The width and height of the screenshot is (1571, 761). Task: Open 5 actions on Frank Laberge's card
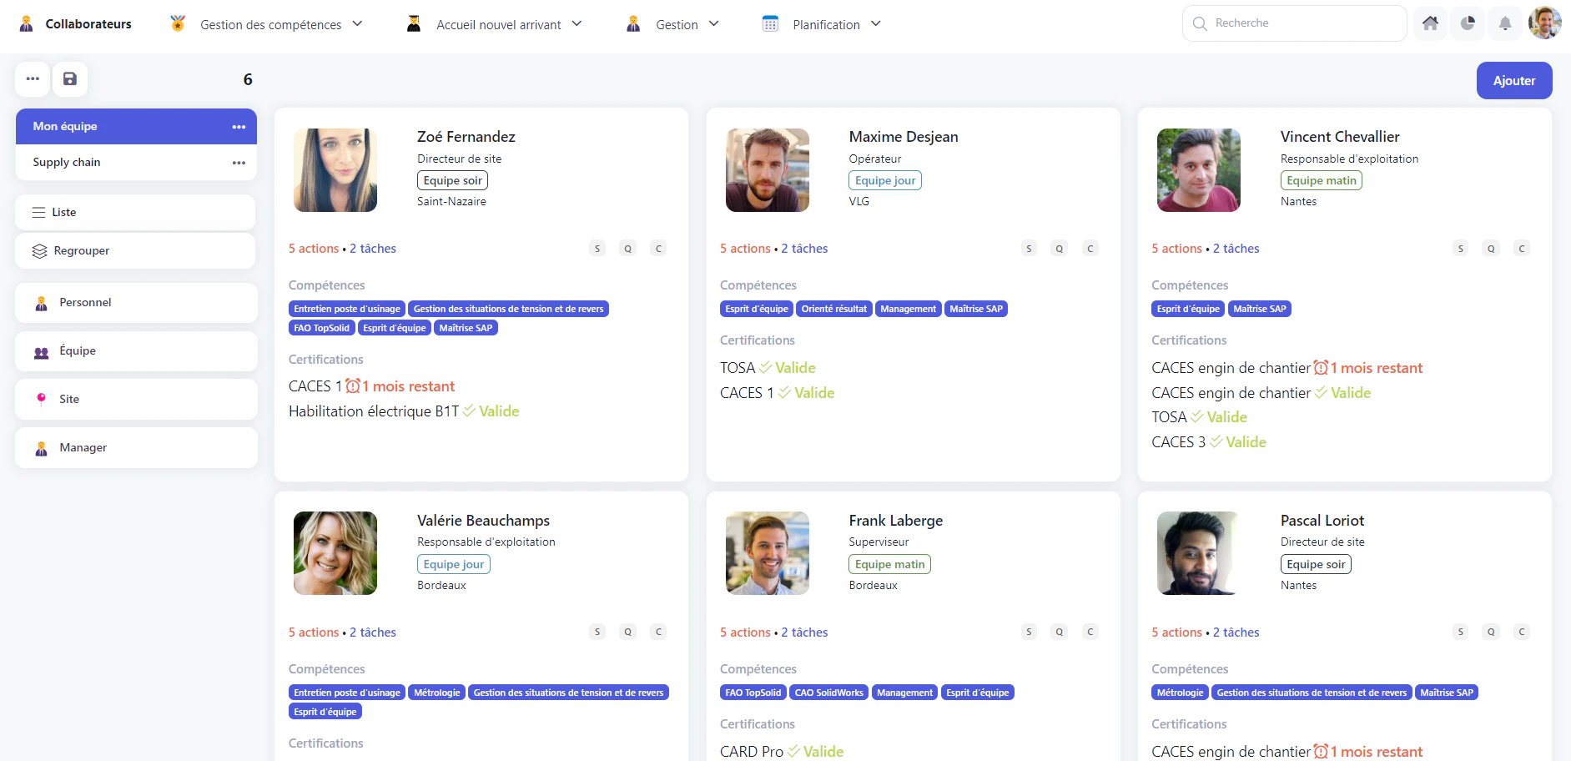coord(744,632)
